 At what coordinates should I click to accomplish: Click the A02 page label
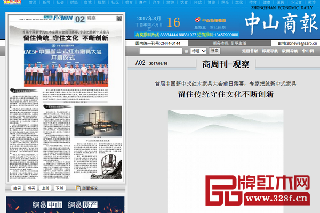click(140, 63)
